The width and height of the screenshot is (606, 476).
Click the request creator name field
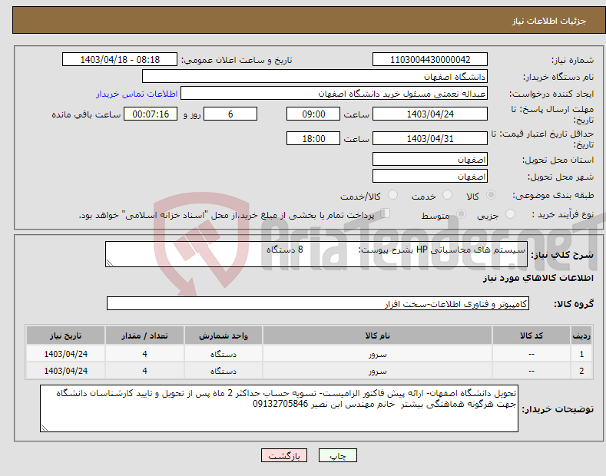click(x=334, y=94)
